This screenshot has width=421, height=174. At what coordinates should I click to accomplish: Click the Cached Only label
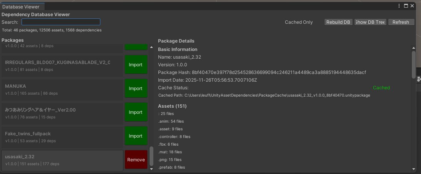pos(299,22)
